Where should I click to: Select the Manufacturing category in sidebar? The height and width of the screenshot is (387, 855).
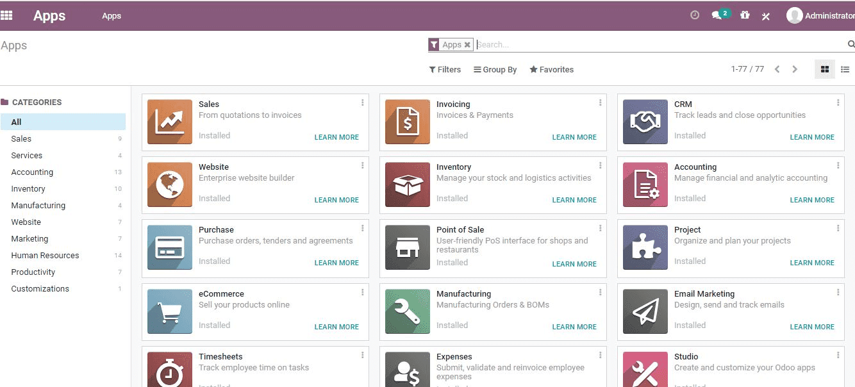(63, 205)
